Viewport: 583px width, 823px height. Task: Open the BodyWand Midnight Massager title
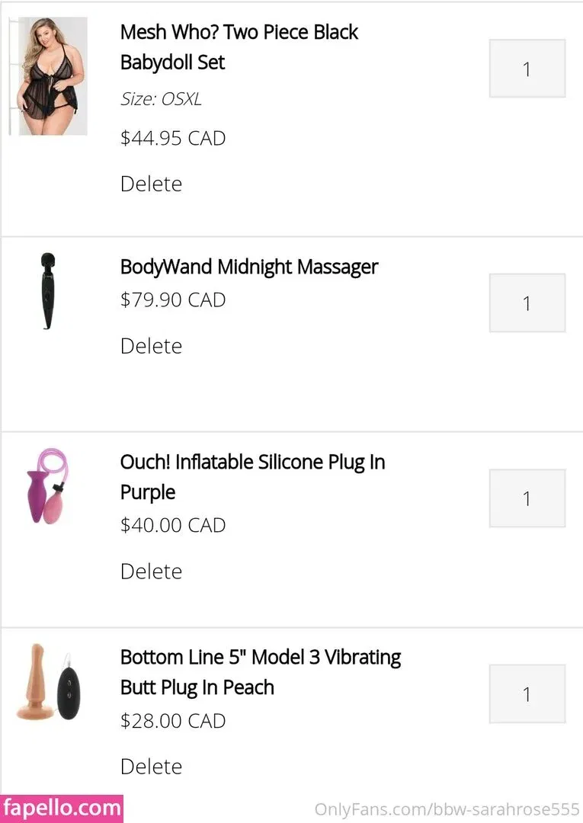249,267
